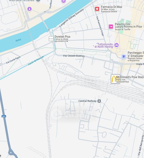
Task: Click the Canale dei Navicelli label
Action: pos(36,61)
